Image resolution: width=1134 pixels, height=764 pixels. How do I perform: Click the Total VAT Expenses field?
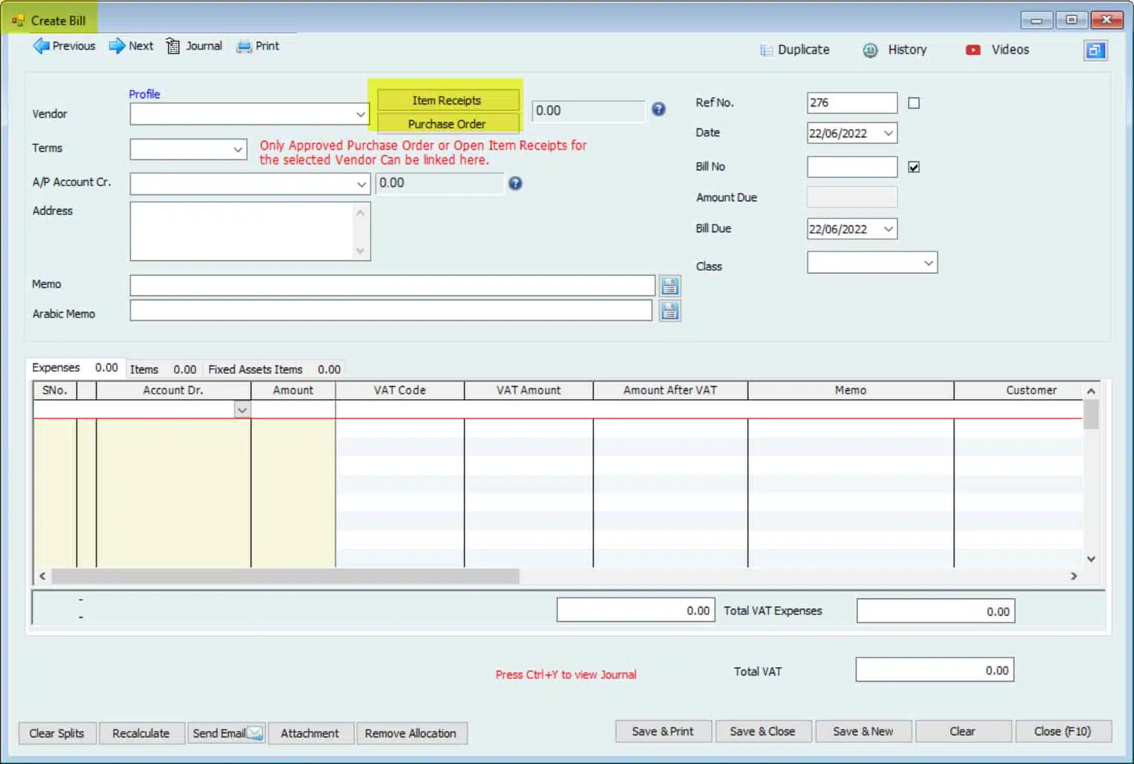[x=935, y=611]
